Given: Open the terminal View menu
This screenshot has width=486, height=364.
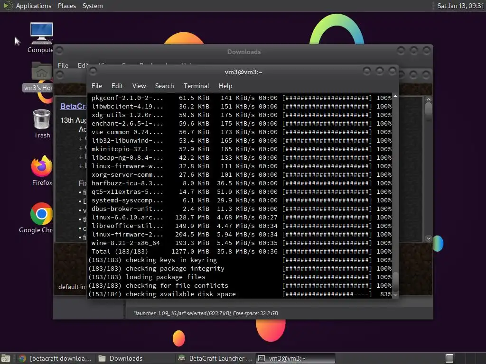Looking at the screenshot, I should (x=139, y=86).
